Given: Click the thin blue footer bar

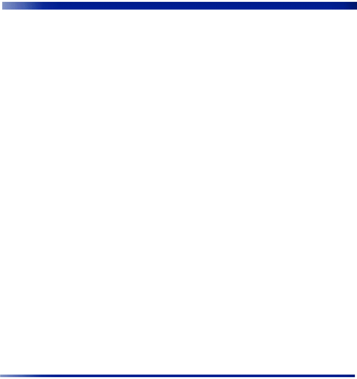Looking at the screenshot, I should pos(177,376).
